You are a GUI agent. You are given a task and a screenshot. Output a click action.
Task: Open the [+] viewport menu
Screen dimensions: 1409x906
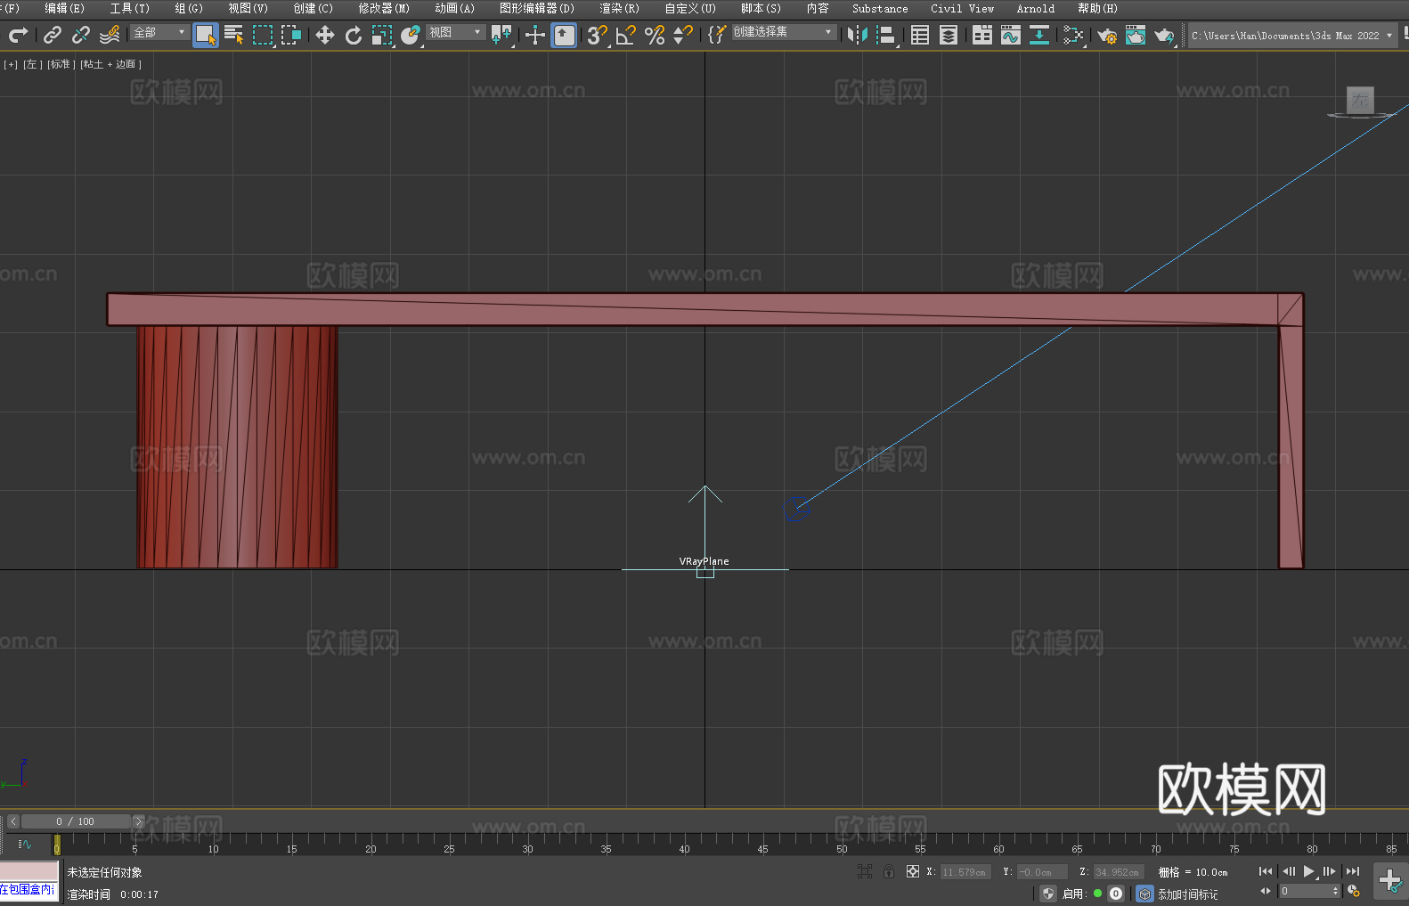point(11,64)
